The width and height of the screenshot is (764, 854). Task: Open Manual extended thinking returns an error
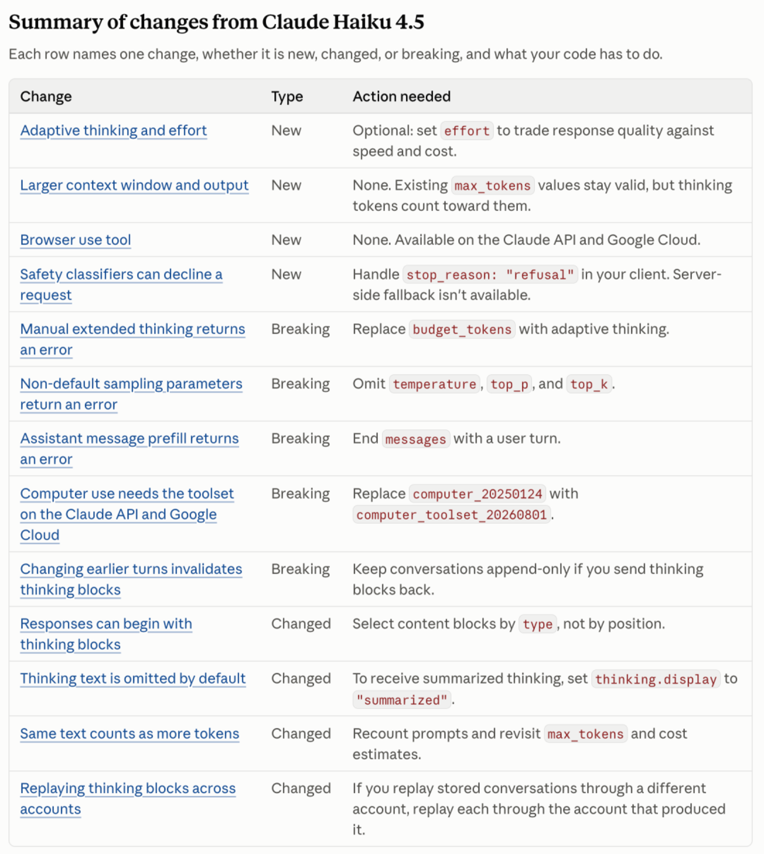pos(133,339)
